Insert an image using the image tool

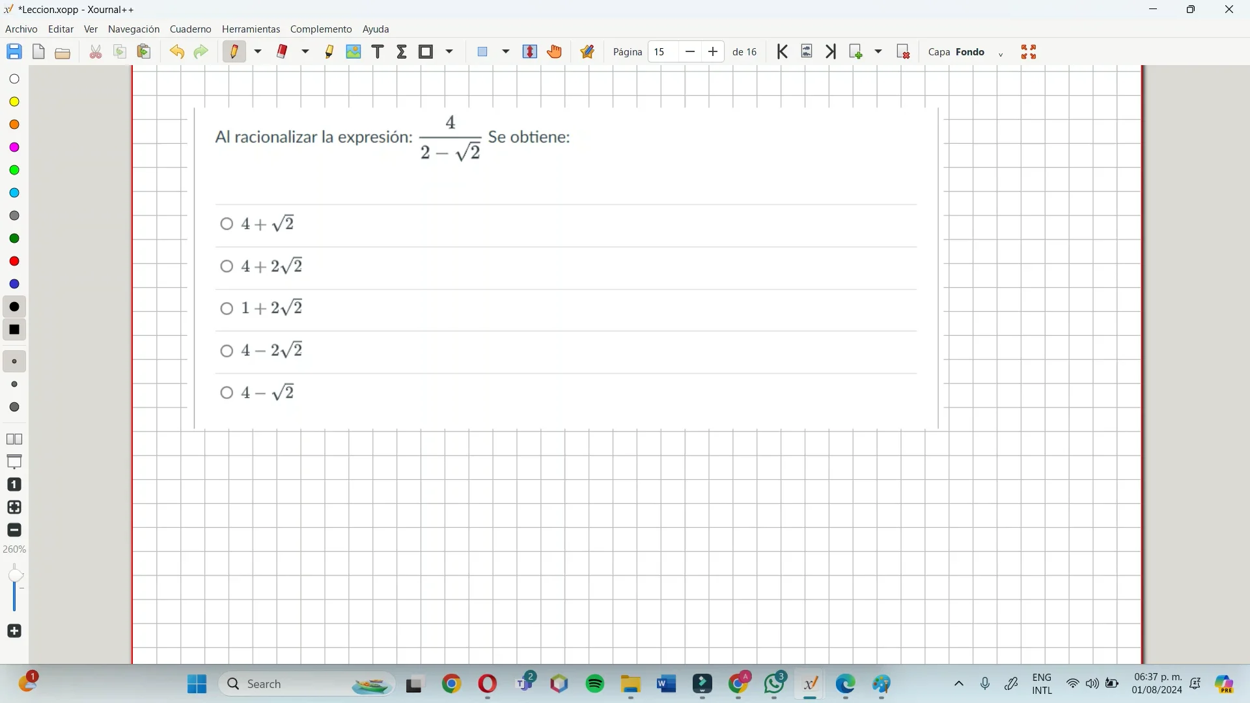pos(354,51)
